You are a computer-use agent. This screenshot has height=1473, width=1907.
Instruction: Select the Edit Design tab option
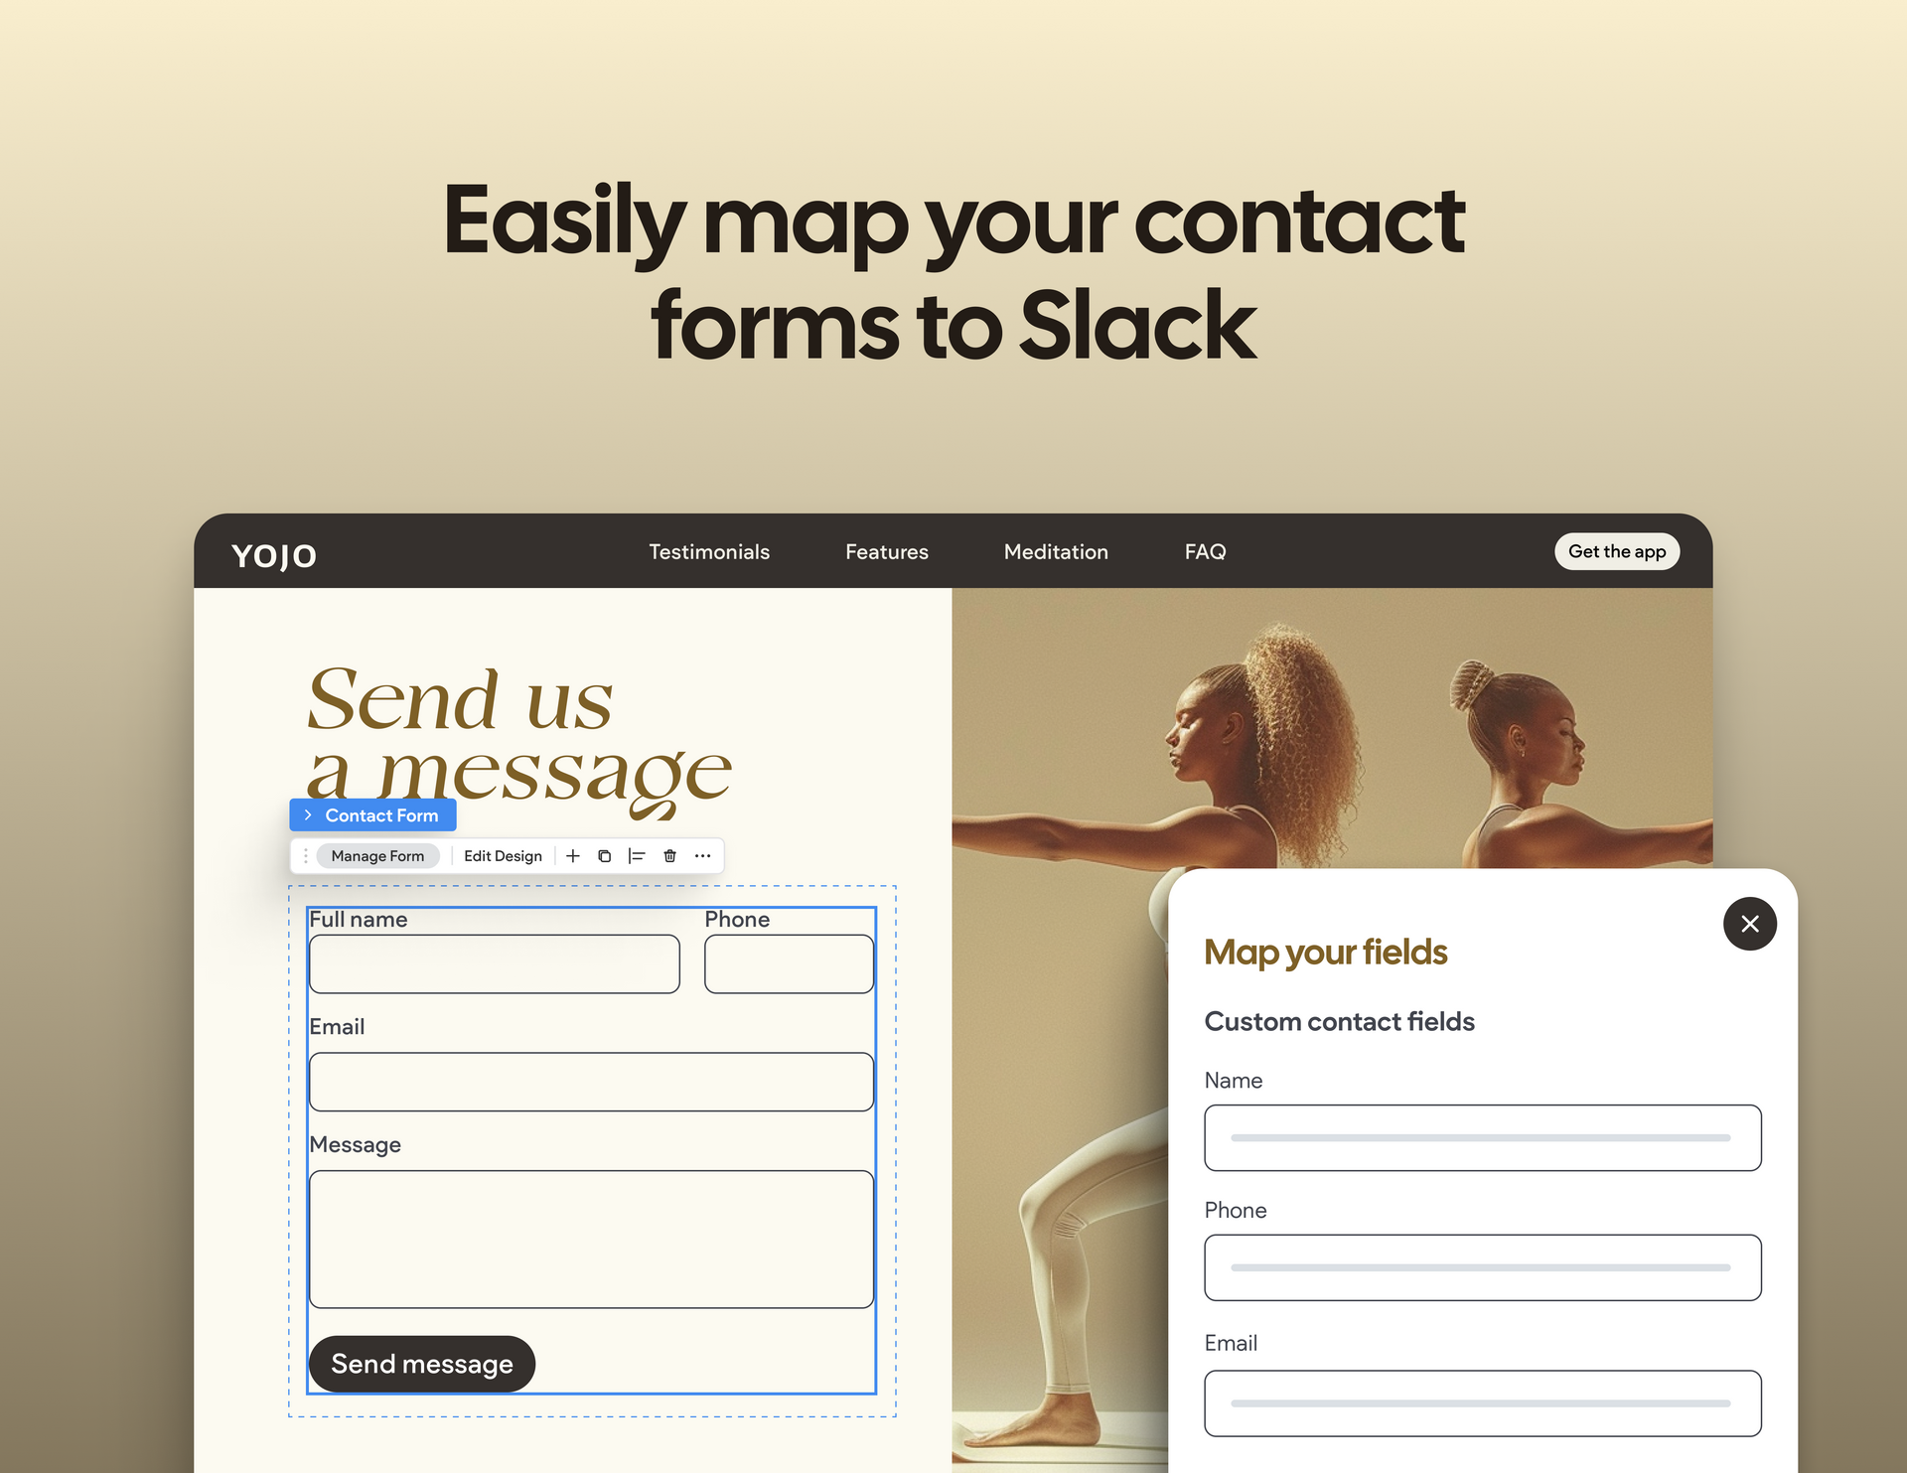(502, 855)
